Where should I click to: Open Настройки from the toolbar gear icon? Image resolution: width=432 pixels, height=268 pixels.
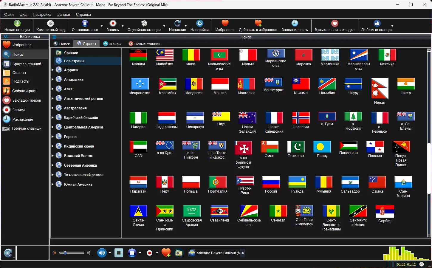coord(199,26)
